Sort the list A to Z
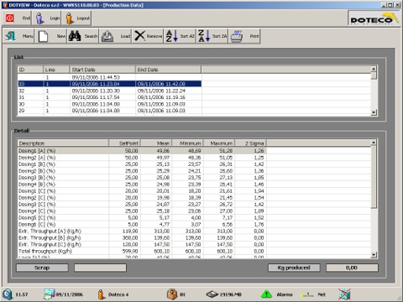This screenshot has height=302, width=403. (172, 36)
